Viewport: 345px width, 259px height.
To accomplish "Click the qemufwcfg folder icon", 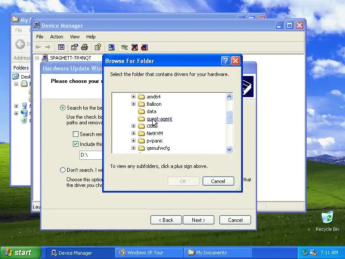I will click(141, 148).
